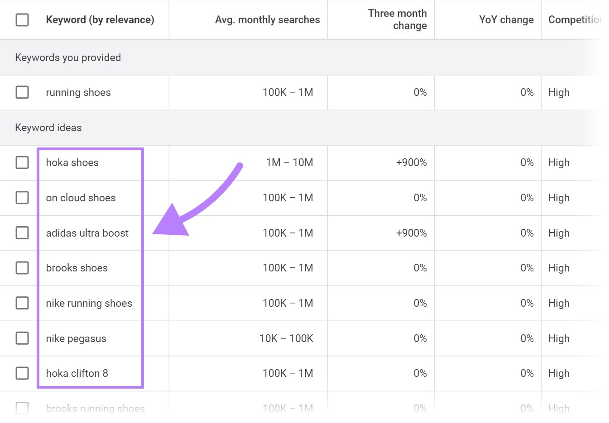Click 100K – 1M searches for running shoes
Screen dimensions: 609x423
point(288,92)
